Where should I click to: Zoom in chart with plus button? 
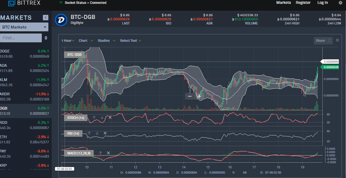point(199,96)
